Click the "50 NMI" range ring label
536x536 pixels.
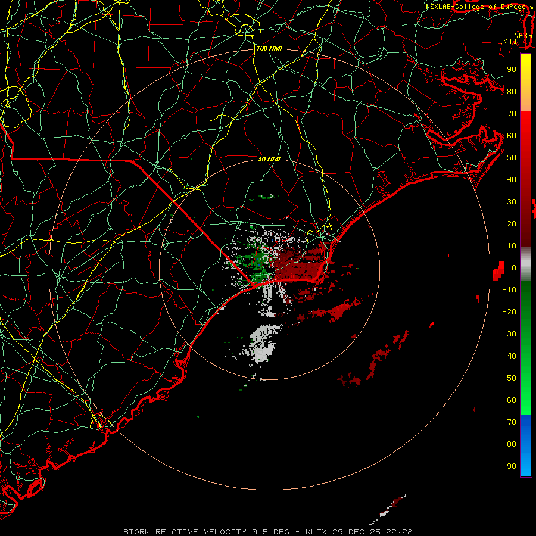tap(269, 159)
